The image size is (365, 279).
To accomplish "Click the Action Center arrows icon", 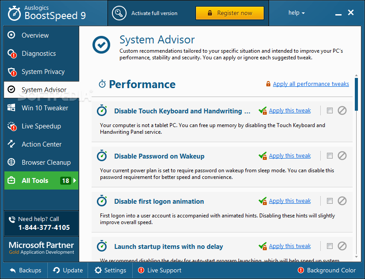I will coord(11,144).
